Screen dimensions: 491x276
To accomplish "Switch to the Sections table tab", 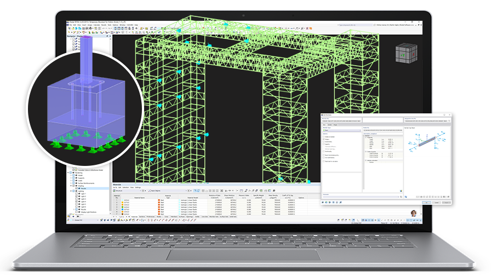I will [x=142, y=216].
